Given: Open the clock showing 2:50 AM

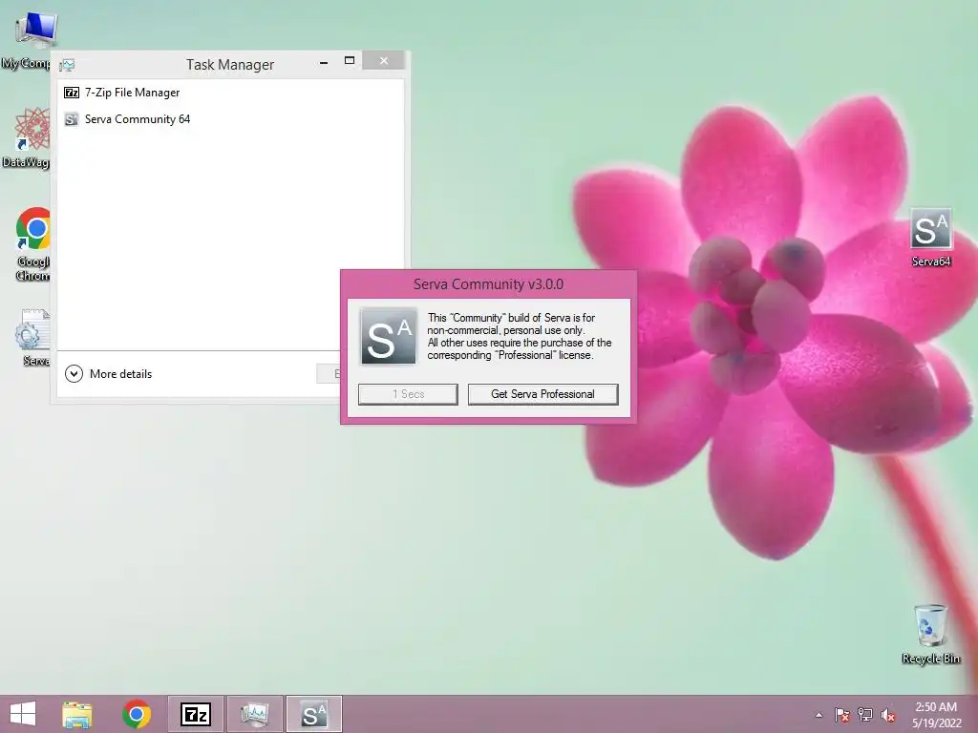Looking at the screenshot, I should [936, 715].
